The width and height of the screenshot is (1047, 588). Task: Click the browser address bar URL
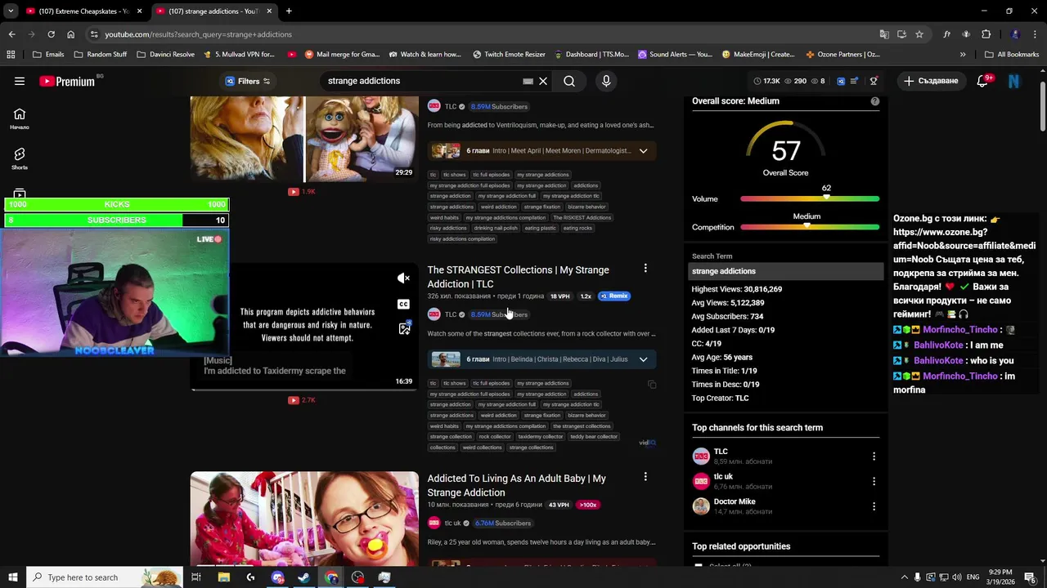point(198,34)
